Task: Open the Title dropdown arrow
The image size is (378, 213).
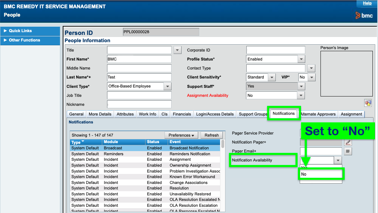Action: [177, 50]
